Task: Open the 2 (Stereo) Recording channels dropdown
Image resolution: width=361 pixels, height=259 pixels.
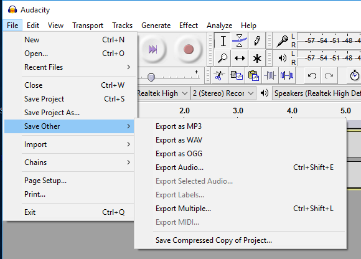Action: pyautogui.click(x=223, y=93)
